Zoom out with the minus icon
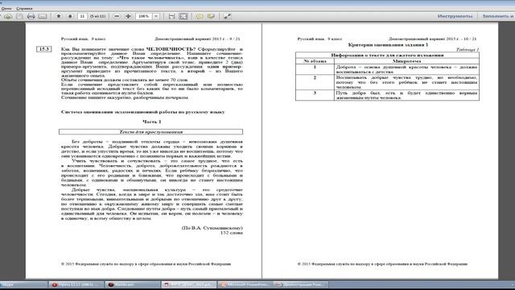Screen dimensions: 515x290 point(117,16)
